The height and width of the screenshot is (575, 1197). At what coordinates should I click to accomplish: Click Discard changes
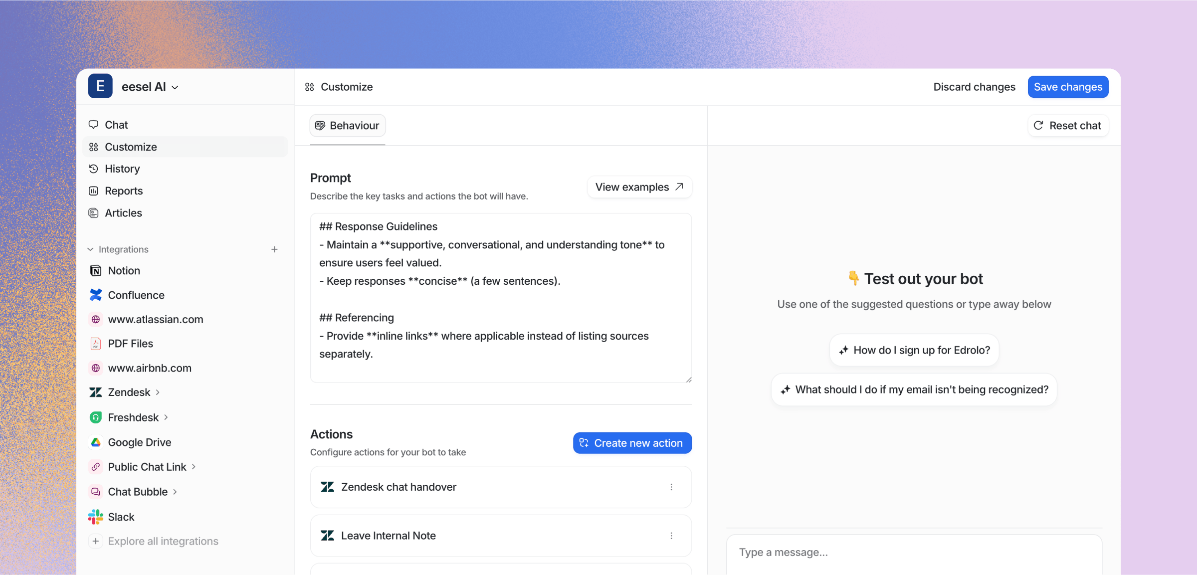click(974, 87)
